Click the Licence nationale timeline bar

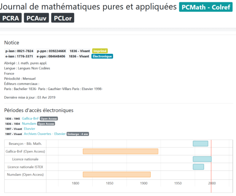[202, 159]
